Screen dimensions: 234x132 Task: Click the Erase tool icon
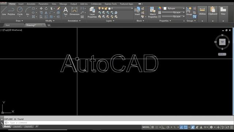tap(58, 8)
